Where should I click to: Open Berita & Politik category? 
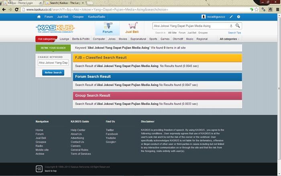[x=81, y=39]
